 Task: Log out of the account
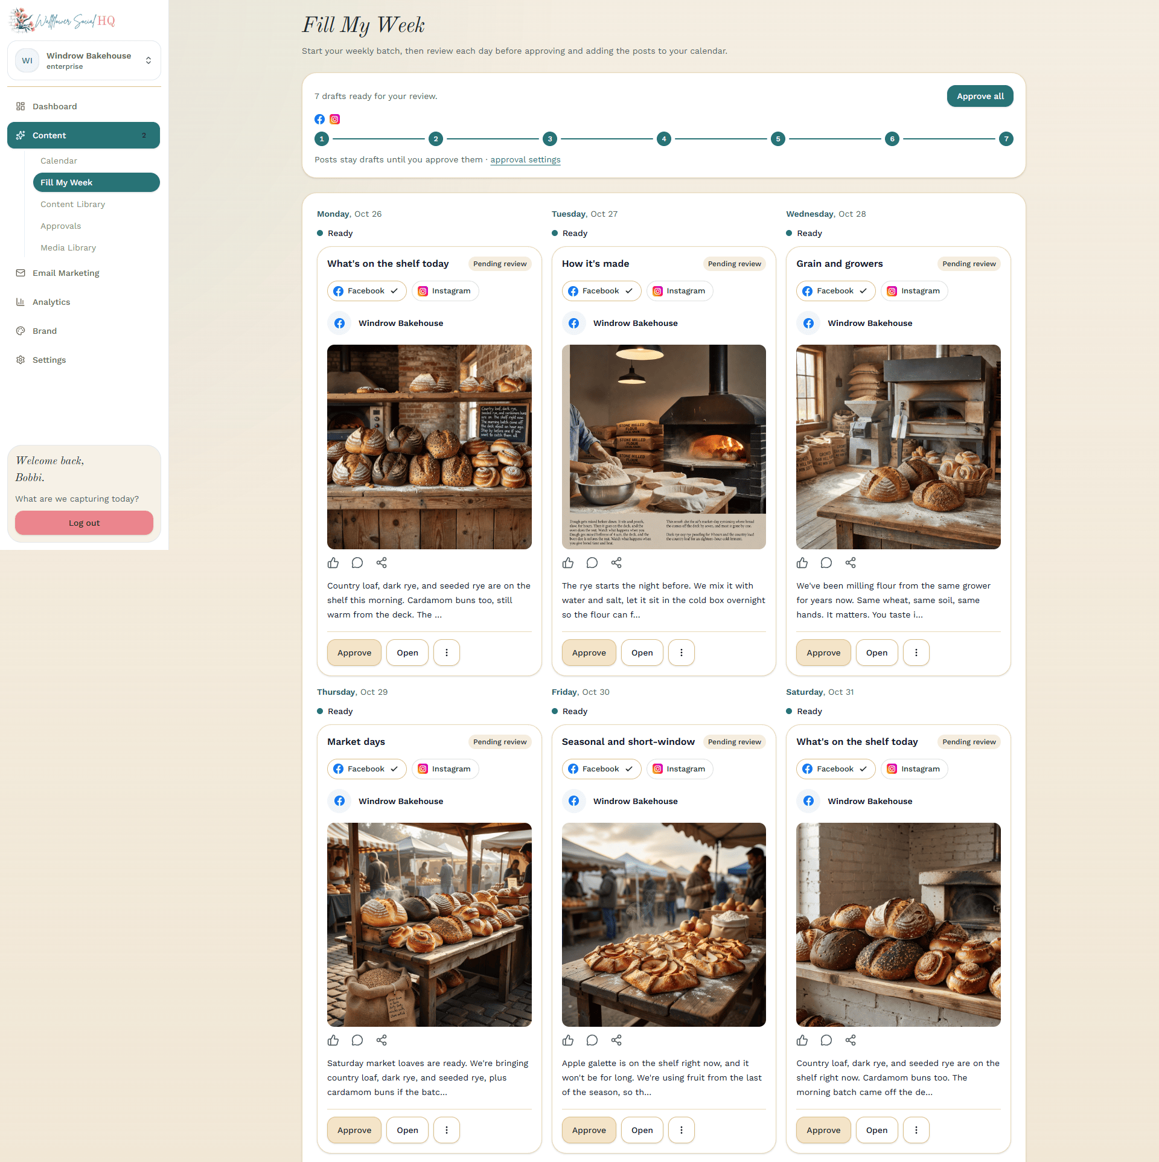84,523
